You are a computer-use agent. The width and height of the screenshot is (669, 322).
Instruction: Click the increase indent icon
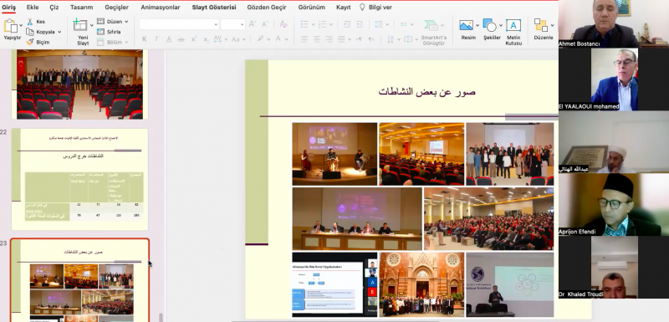point(360,24)
